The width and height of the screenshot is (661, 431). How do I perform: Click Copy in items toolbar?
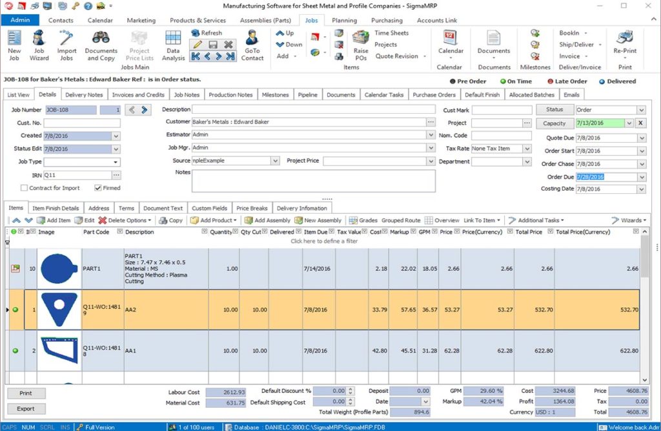point(170,220)
